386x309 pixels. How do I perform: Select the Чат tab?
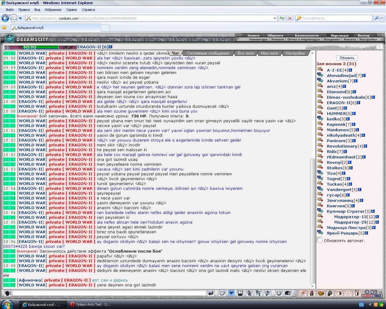coord(175,53)
